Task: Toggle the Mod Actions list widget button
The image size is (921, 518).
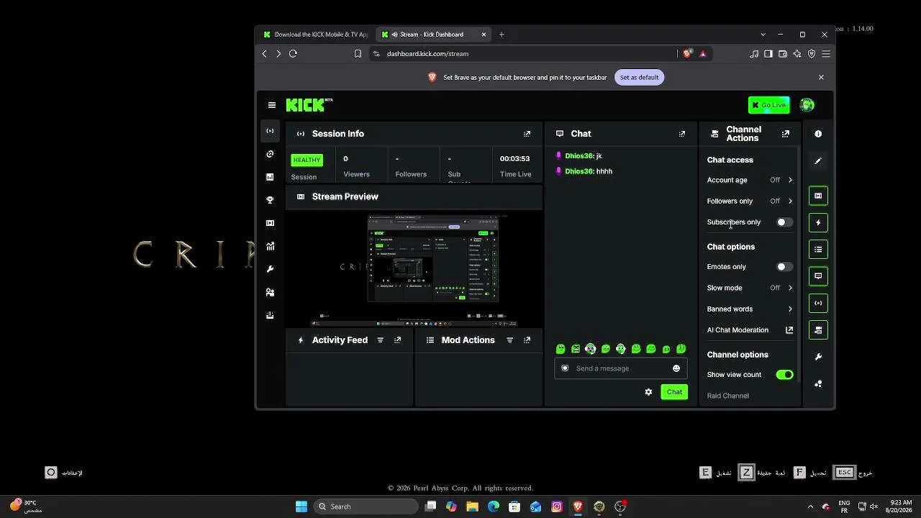Action: 818,250
